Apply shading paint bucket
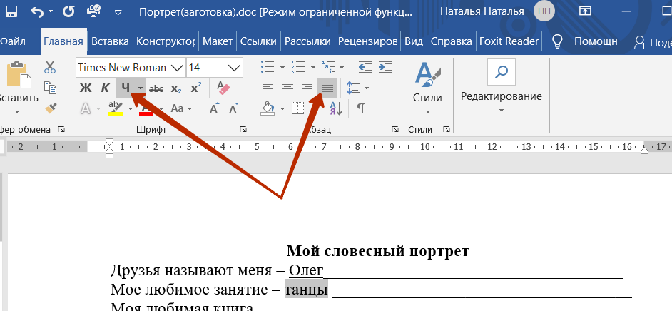 click(x=267, y=108)
